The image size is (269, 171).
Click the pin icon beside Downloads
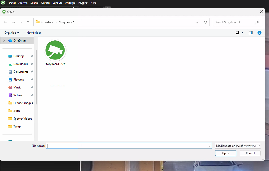[x=32, y=64]
